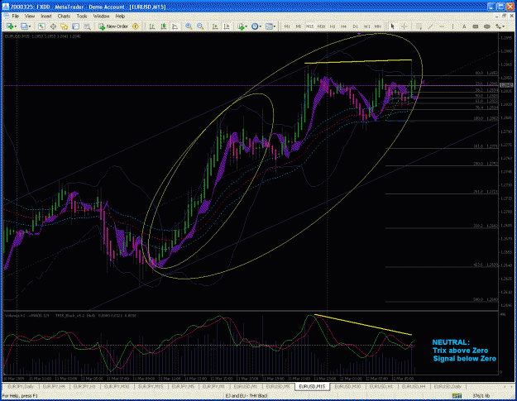
Task: Switch to the EURJPY,M30 chart tab
Action: (x=117, y=386)
